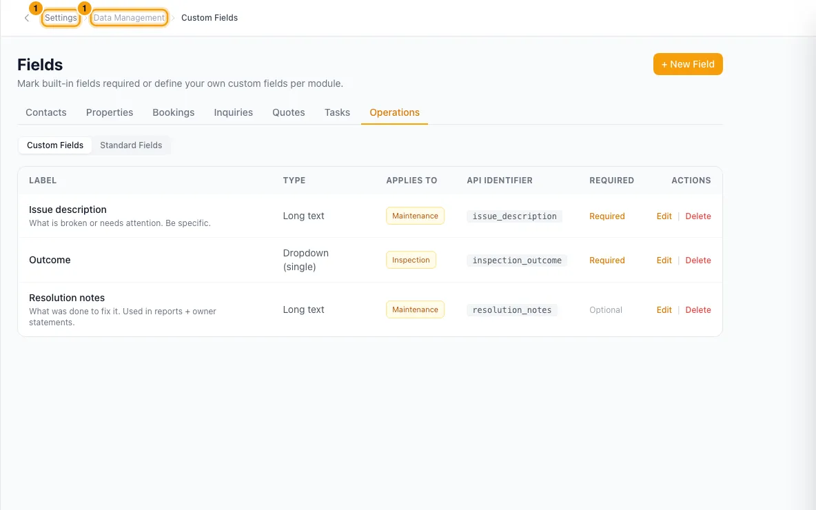Click Required status for Outcome row

606,261
